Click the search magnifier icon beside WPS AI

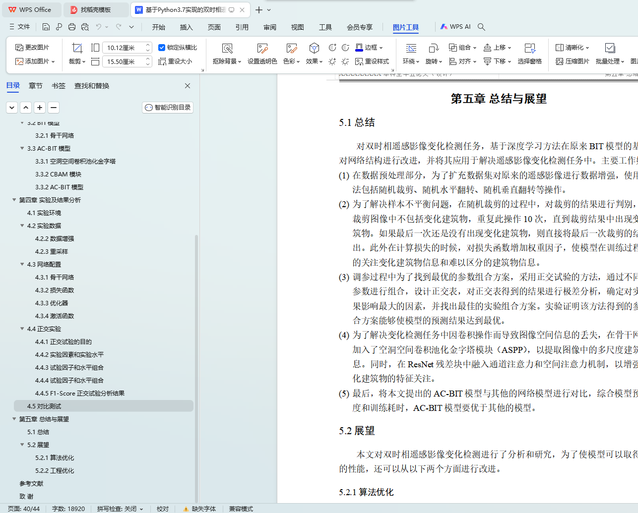[x=481, y=27]
